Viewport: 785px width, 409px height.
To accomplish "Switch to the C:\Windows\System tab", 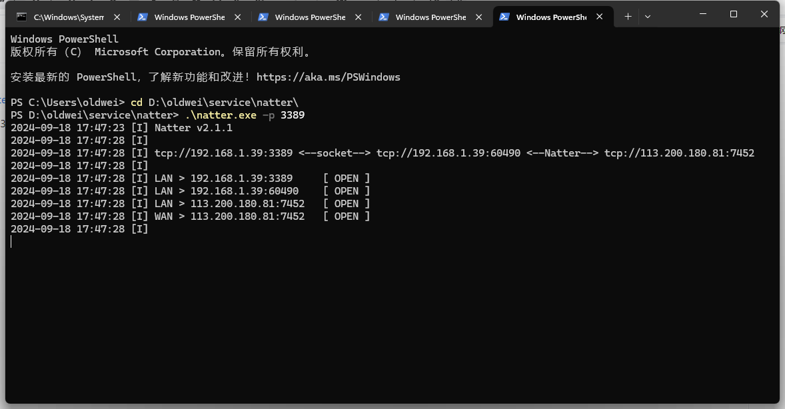I will [x=69, y=17].
